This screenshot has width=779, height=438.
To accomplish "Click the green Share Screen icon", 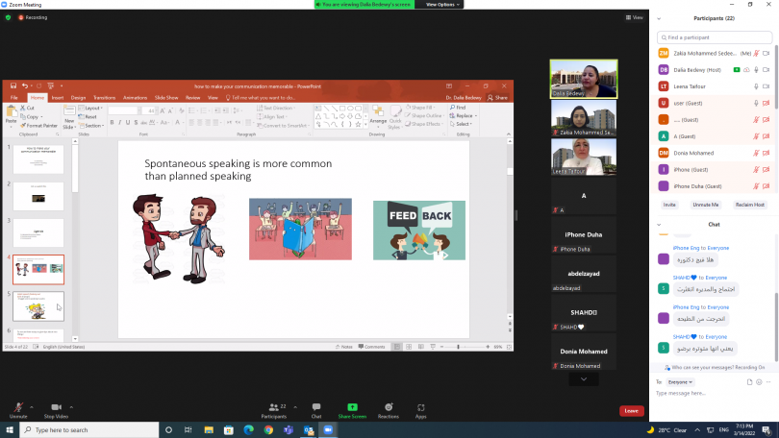I will point(352,407).
